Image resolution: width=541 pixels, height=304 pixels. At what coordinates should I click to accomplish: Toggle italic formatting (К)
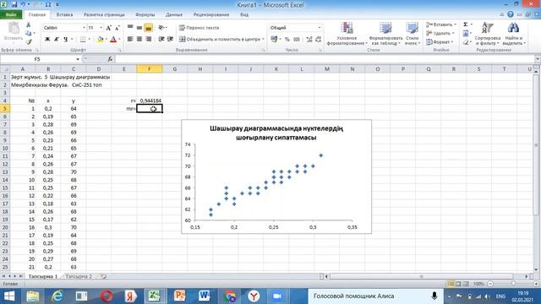(x=57, y=40)
